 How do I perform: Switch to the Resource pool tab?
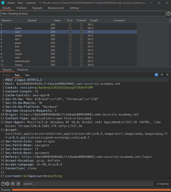coord(56,8)
